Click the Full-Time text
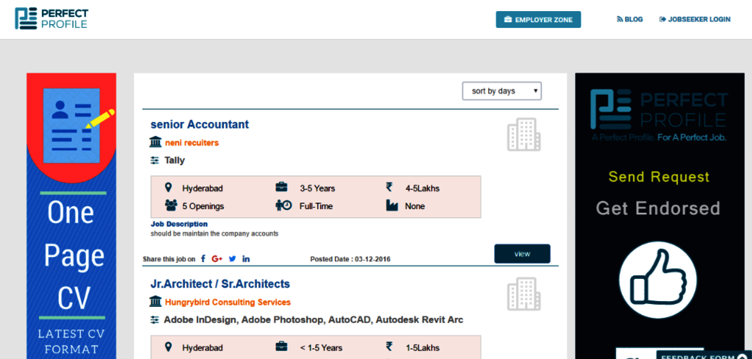The width and height of the screenshot is (752, 359). (316, 206)
